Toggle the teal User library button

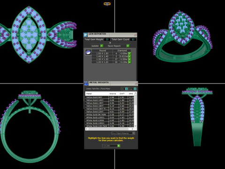click(x=135, y=89)
